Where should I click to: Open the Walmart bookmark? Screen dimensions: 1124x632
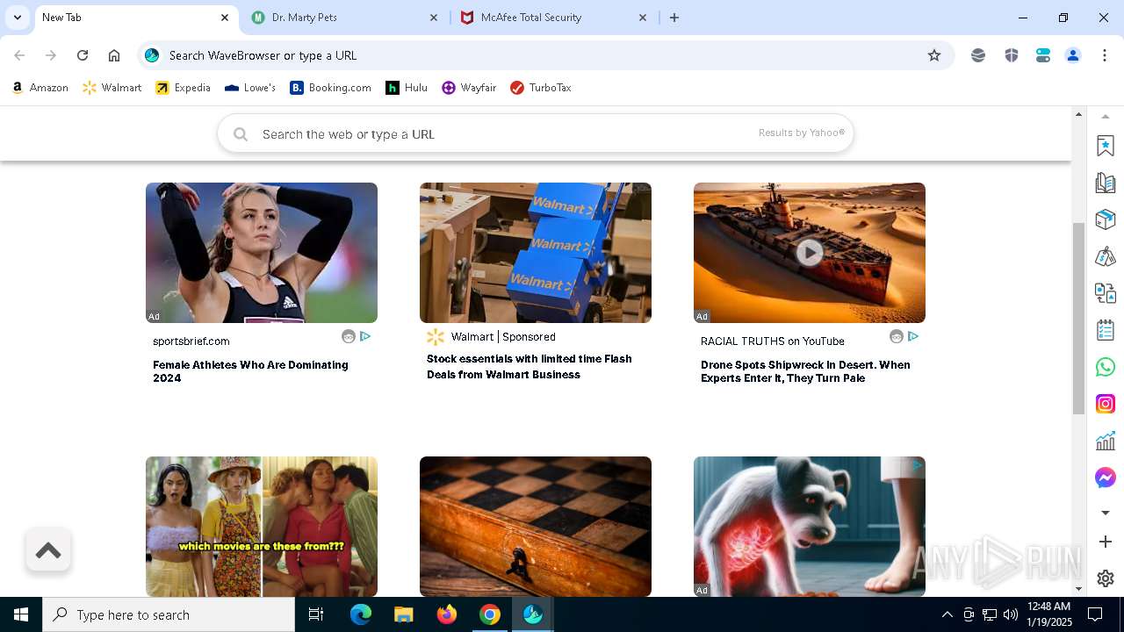point(112,88)
